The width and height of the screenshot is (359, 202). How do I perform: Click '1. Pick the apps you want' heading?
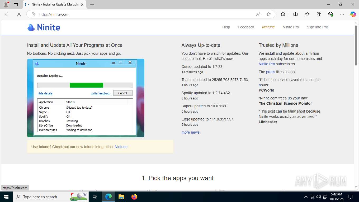tap(178, 178)
